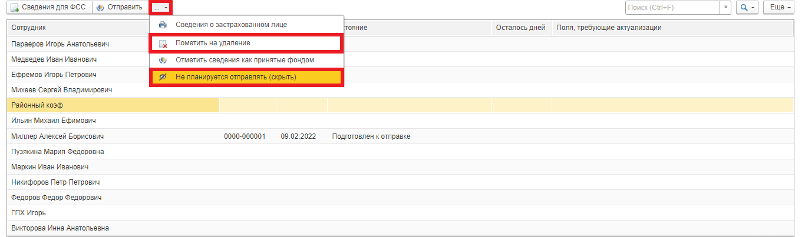805x237 pixels.
Task: Click the mark-for-deletion icon in the menu
Action: [163, 44]
